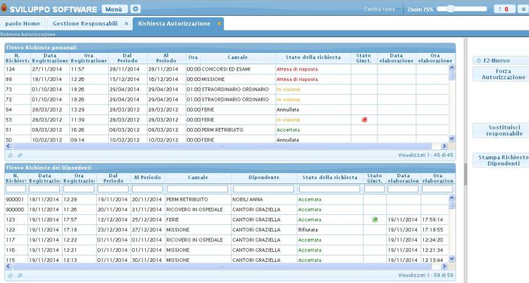Click the crest logo beside SVILUPPO SOFTWARE
The image size is (529, 283).
(x=4, y=9)
